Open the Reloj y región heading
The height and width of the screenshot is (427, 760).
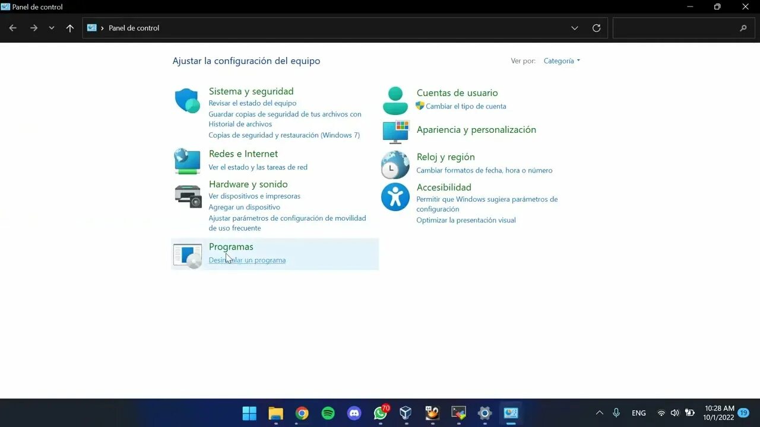[x=446, y=157]
